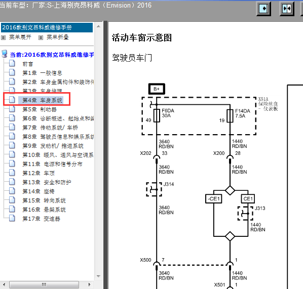Click the page icon beside 第5章
This screenshot has height=289, width=303.
(x=12, y=109)
